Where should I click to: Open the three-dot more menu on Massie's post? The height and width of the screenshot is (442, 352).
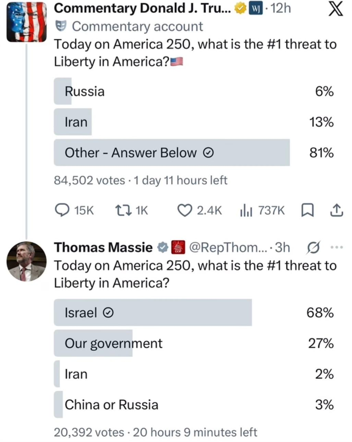click(x=337, y=247)
